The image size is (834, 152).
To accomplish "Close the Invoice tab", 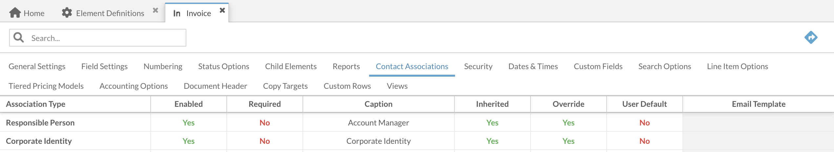I will click(x=222, y=10).
